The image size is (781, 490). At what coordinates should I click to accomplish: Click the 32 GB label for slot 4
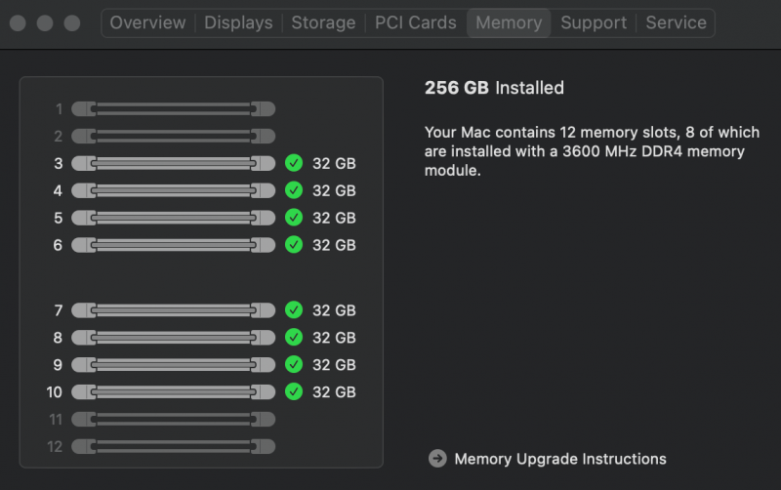[x=334, y=190]
